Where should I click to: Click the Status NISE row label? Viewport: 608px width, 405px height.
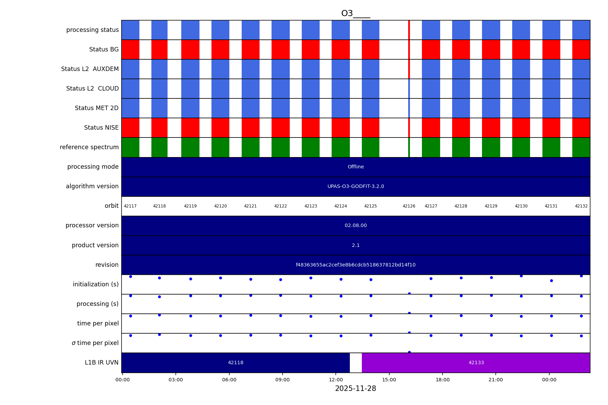(101, 128)
